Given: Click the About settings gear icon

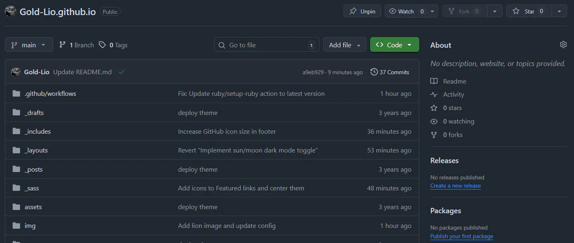Looking at the screenshot, I should tap(563, 44).
